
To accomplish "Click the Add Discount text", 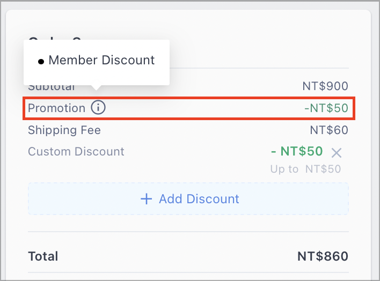I will [199, 199].
